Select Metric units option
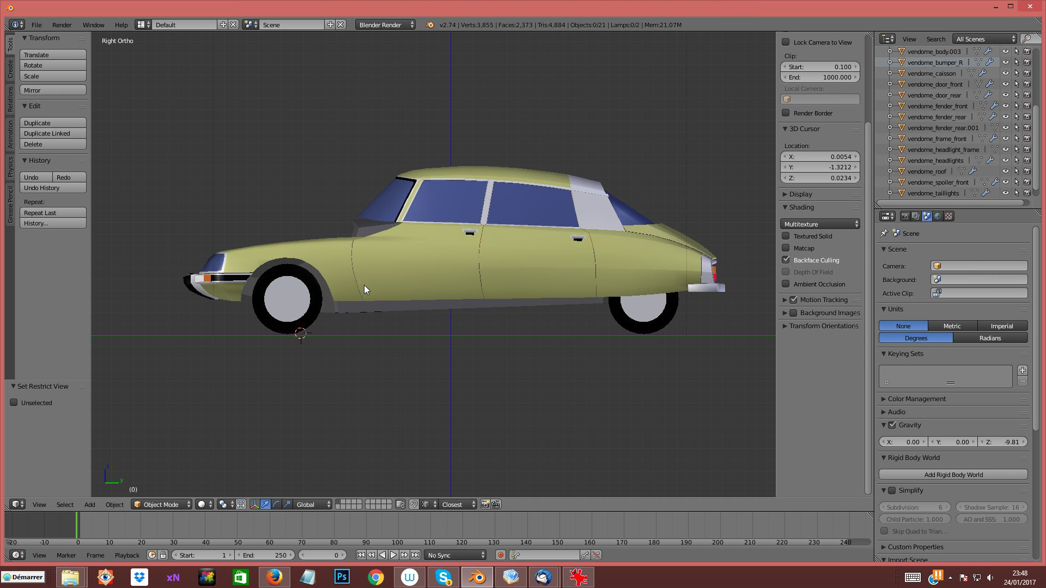Screen dimensions: 1046x588 [x=952, y=326]
